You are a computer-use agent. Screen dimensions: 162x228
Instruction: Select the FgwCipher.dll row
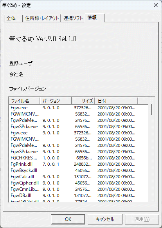79,183
